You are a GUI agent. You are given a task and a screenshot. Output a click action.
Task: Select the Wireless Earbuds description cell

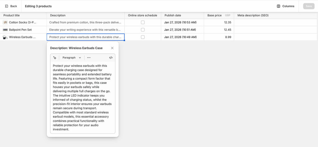(86, 37)
